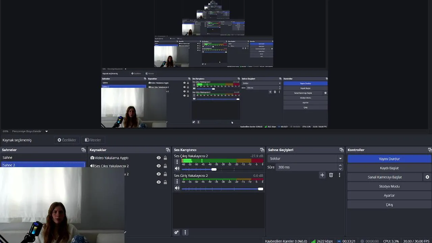Unlock the Ses Çıkış Yakalayıcısı 2 source
The image size is (432, 243).
tap(165, 166)
